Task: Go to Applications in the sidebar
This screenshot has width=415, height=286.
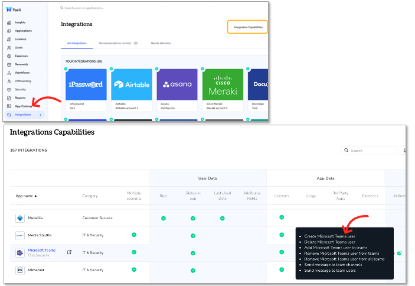Action: [23, 31]
